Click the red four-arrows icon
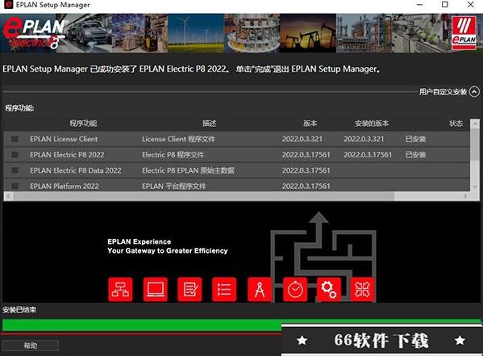The width and height of the screenshot is (483, 356). (363, 289)
